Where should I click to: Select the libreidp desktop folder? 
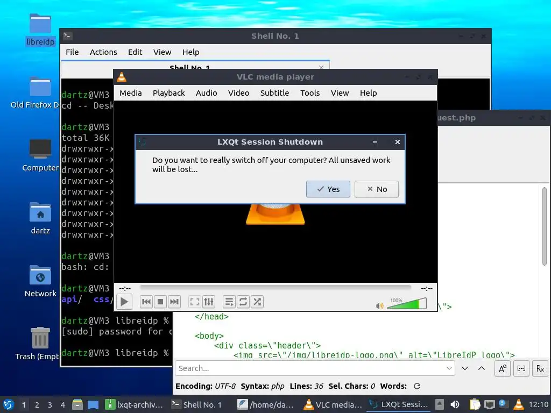(40, 30)
